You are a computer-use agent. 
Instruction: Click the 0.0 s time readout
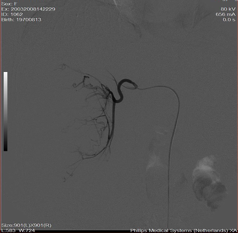coord(229,19)
